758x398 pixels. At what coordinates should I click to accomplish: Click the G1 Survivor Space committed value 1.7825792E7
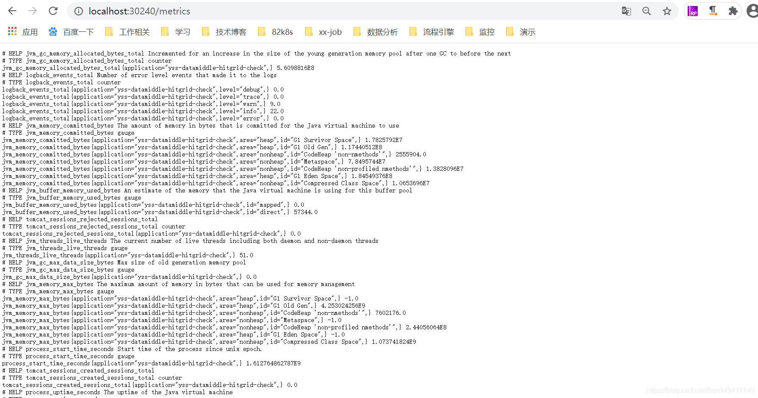(x=383, y=140)
